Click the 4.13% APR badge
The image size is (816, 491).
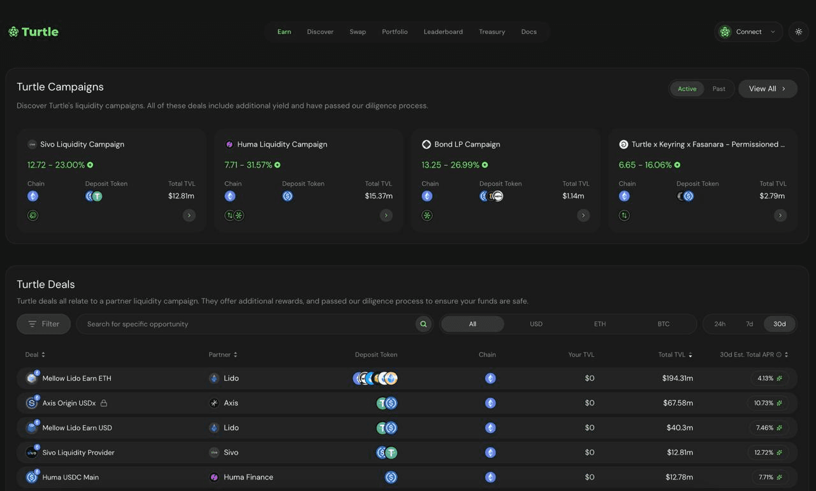(x=769, y=378)
